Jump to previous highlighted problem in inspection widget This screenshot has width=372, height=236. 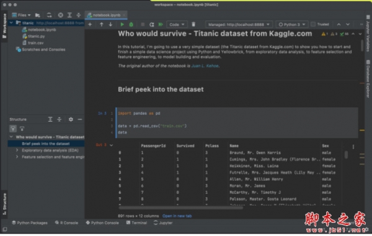pyautogui.click(x=353, y=34)
